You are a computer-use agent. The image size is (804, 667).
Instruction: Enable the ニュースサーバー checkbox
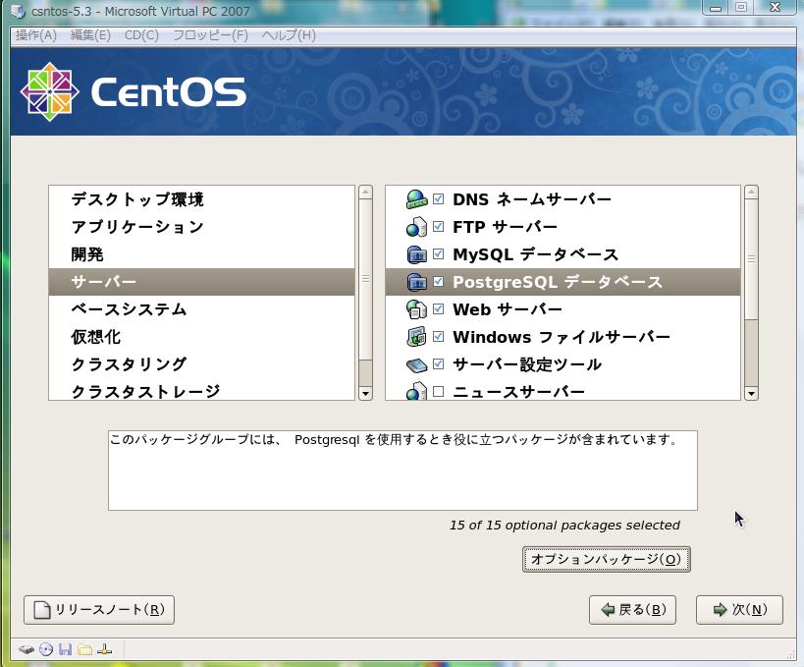439,392
